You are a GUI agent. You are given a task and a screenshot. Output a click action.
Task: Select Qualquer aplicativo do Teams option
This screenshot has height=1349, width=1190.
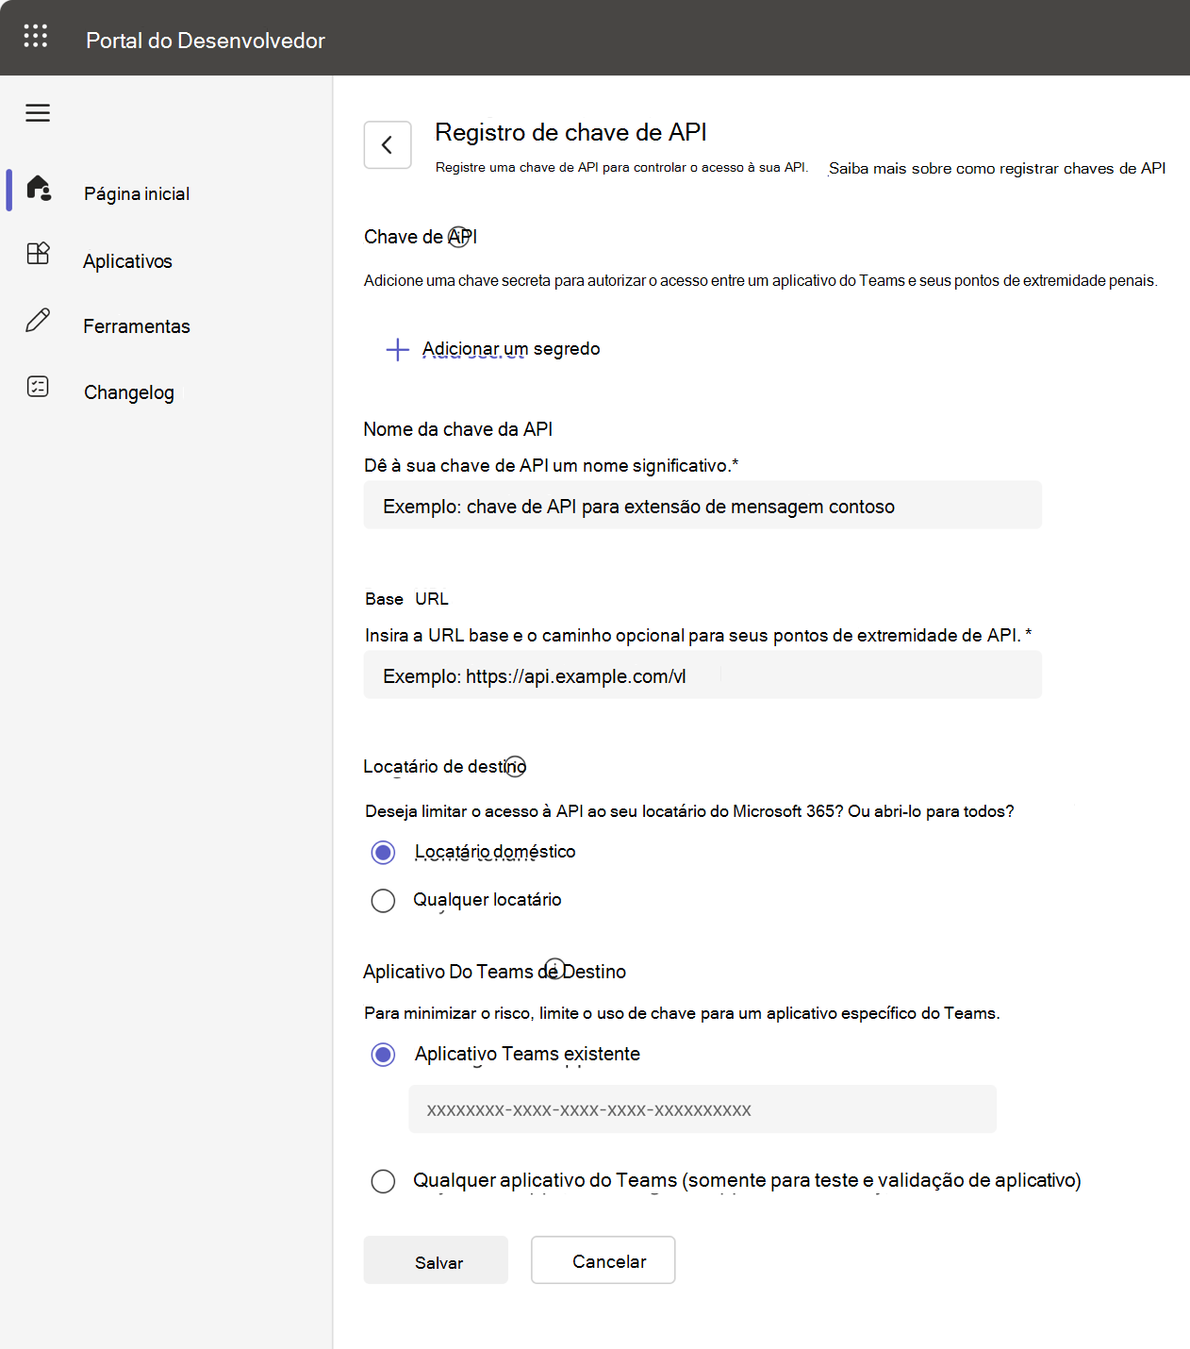click(383, 1181)
